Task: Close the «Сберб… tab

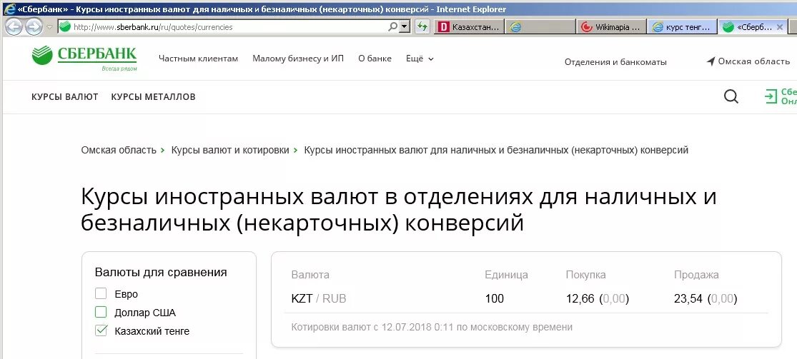Action: click(x=780, y=27)
